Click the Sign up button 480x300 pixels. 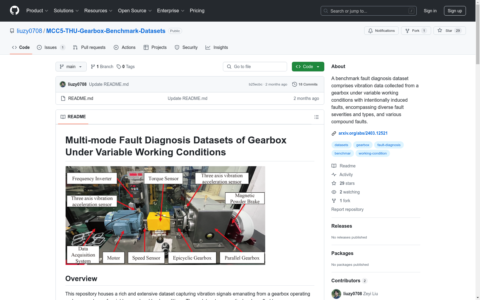pyautogui.click(x=455, y=11)
